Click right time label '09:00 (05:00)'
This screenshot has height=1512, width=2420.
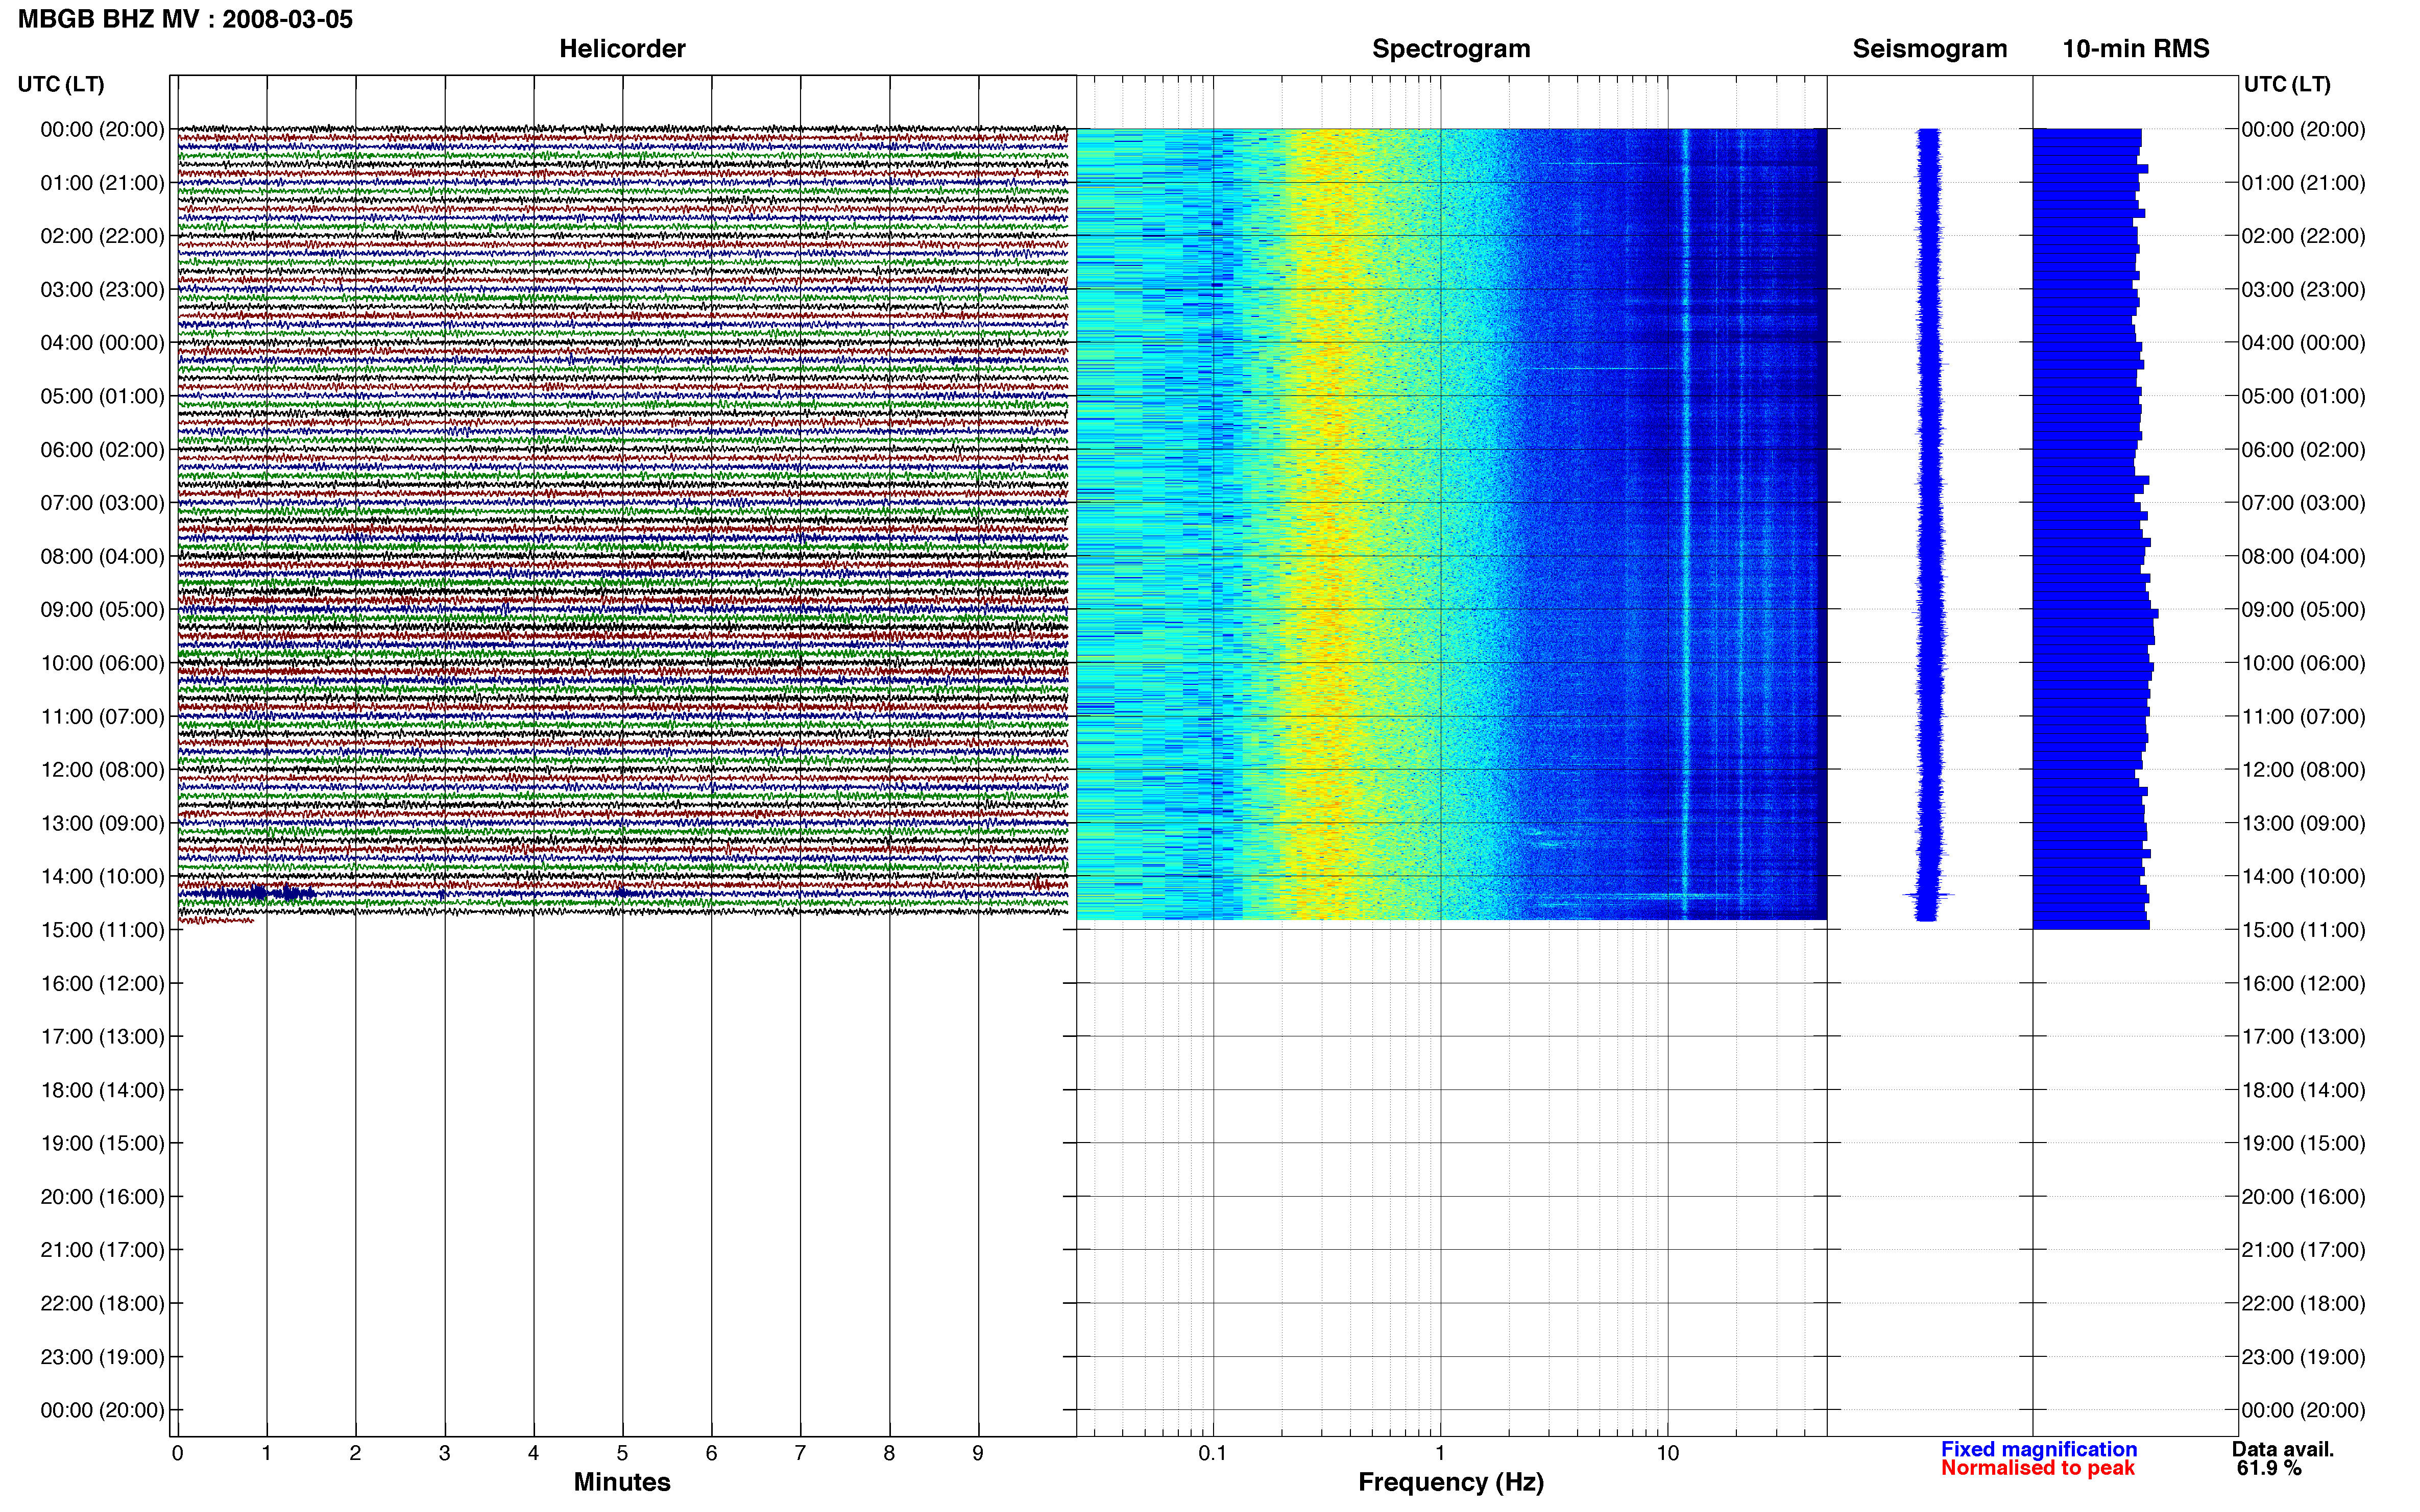(x=2303, y=610)
